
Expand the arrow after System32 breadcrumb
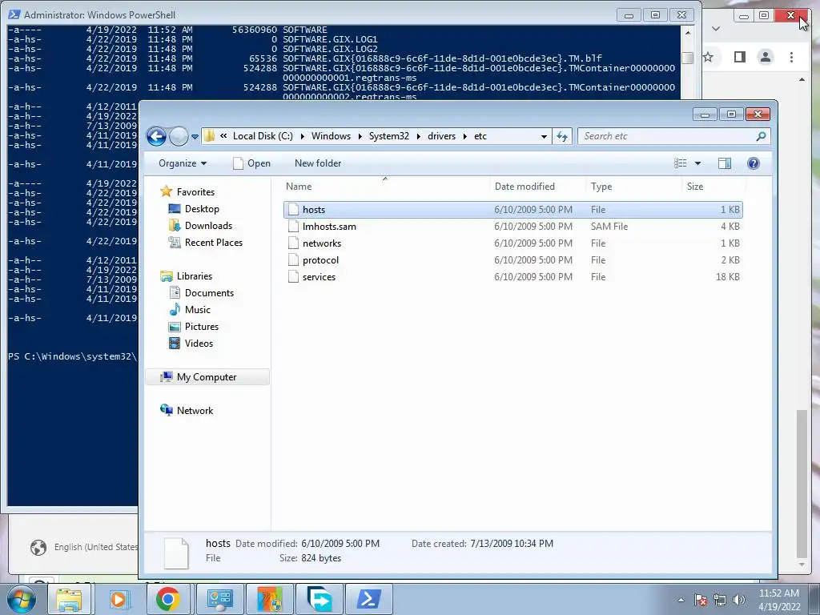418,136
